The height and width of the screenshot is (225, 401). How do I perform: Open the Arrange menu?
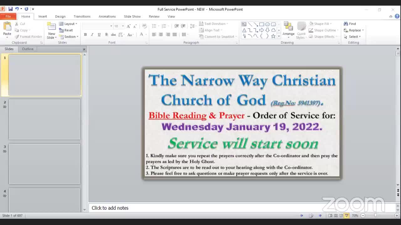coord(288,30)
